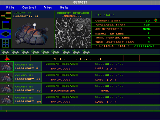Screen dimensions: 160x120
Task: Click the research tree icon in sidebar
Action: click(x=5, y=15)
